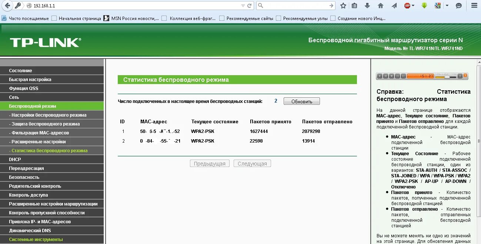Click the smiley chat bubble icon

[459, 6]
